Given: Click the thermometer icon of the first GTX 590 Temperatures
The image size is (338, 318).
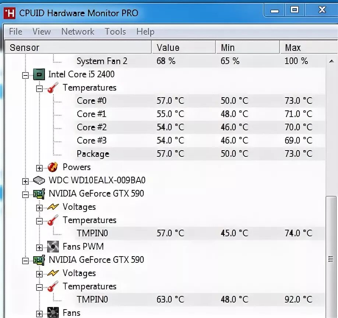Looking at the screenshot, I should click(x=53, y=220).
